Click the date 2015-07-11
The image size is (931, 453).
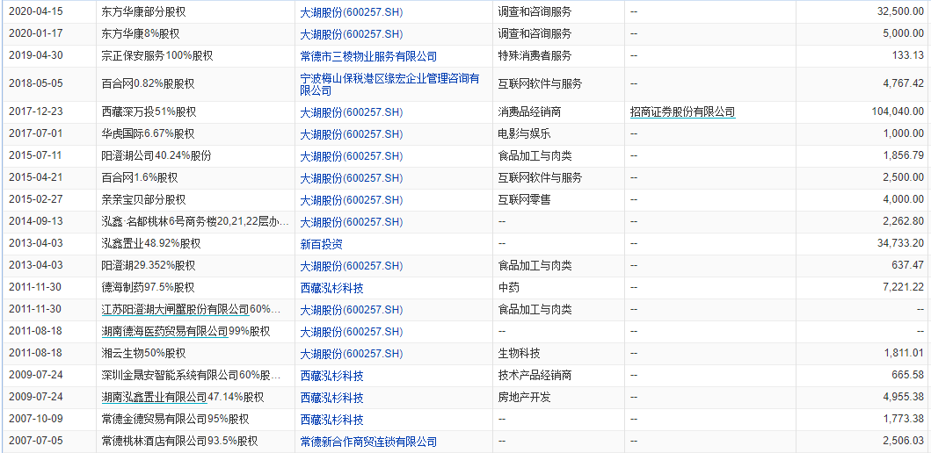(36, 156)
